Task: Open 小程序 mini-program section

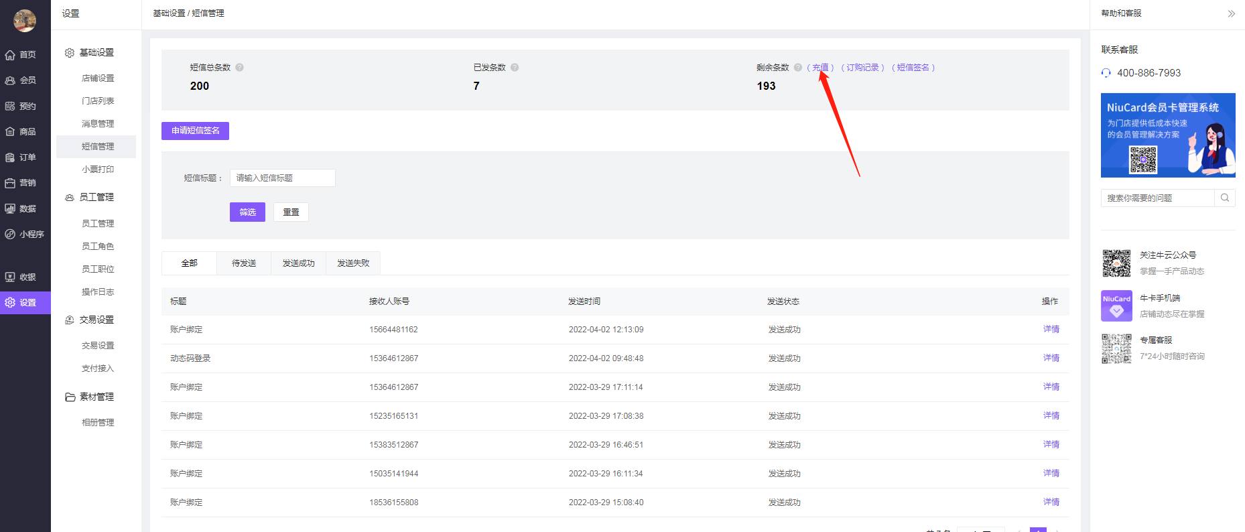Action: click(25, 235)
